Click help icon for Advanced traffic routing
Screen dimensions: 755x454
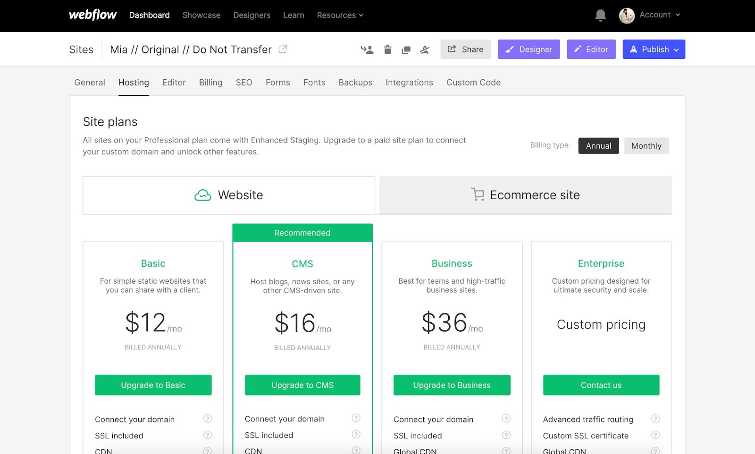655,419
